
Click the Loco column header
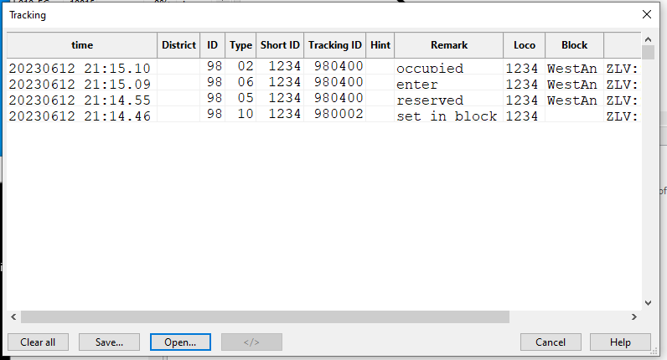tap(524, 45)
